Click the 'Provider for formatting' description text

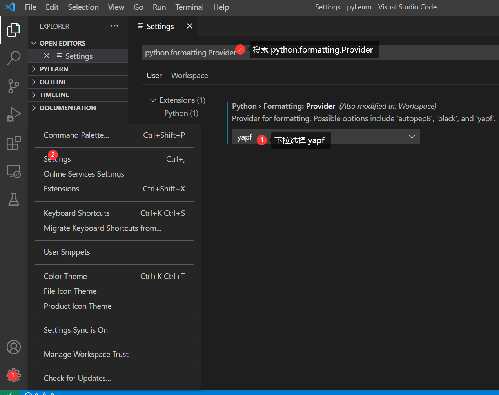[x=363, y=118]
